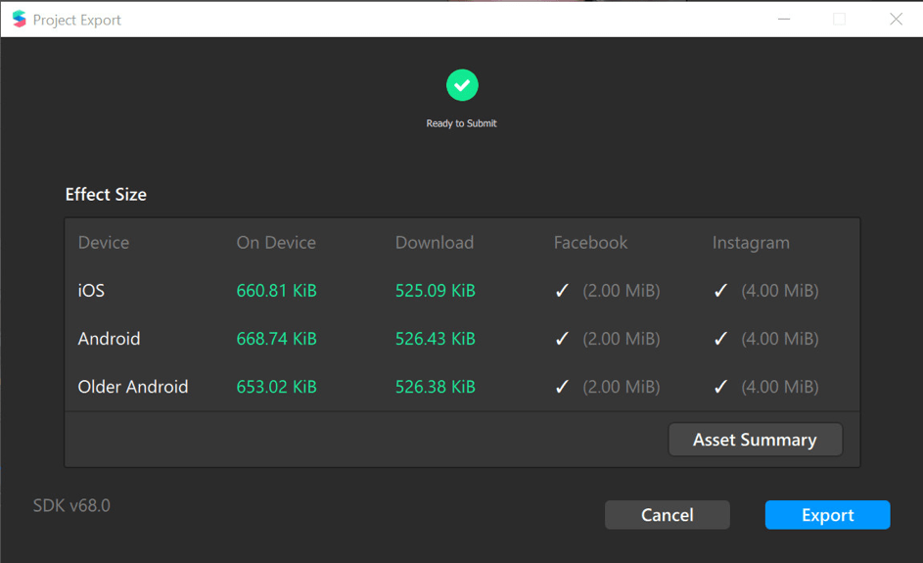The width and height of the screenshot is (923, 563).
Task: Click the Older Android Facebook checkmark
Action: [x=562, y=387]
